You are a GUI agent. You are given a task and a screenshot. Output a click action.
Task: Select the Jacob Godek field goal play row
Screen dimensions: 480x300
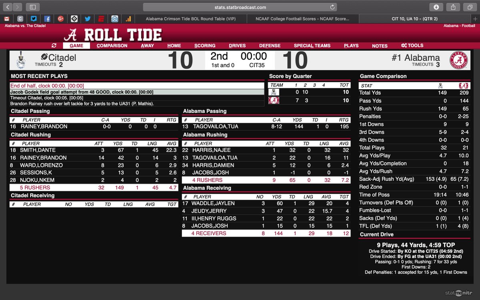click(137, 92)
